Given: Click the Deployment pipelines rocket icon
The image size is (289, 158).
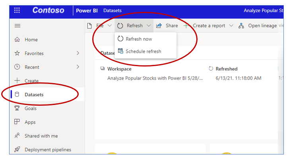Looking at the screenshot, I should coord(17,149).
